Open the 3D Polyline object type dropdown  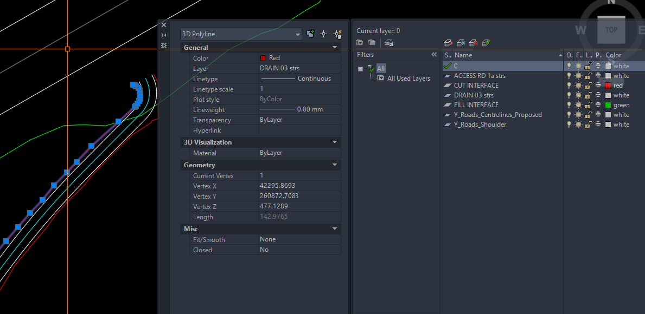point(297,34)
